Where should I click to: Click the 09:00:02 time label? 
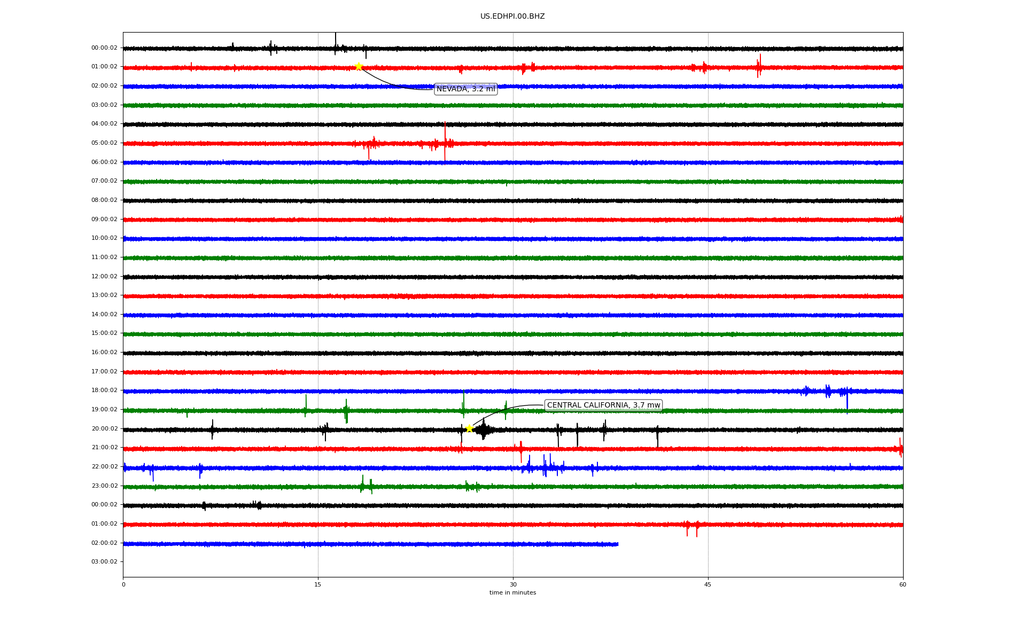pos(104,220)
